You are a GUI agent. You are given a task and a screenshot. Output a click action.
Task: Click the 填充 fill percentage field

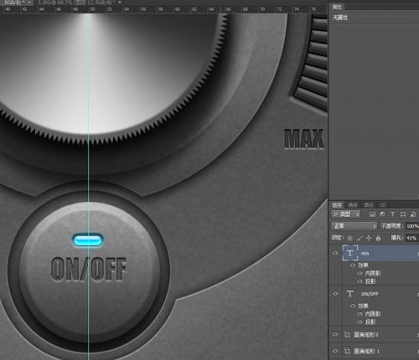pos(412,238)
